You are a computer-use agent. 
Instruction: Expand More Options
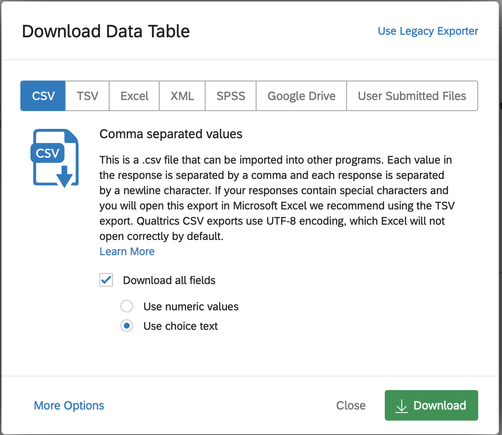69,405
